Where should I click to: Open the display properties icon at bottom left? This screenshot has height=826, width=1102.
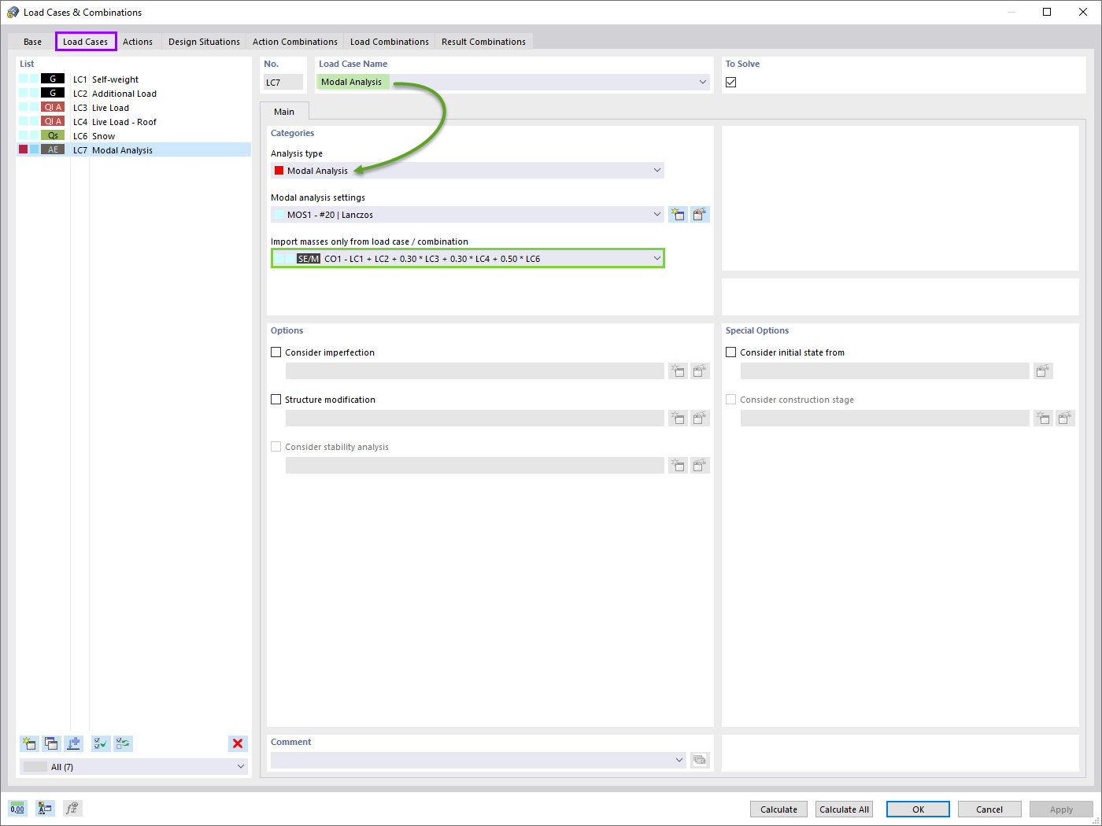tap(45, 808)
